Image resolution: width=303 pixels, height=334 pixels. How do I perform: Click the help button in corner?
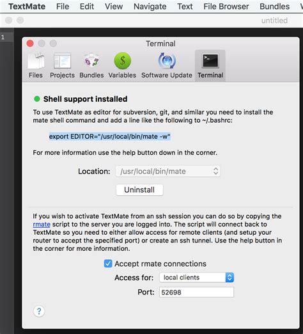(x=39, y=311)
